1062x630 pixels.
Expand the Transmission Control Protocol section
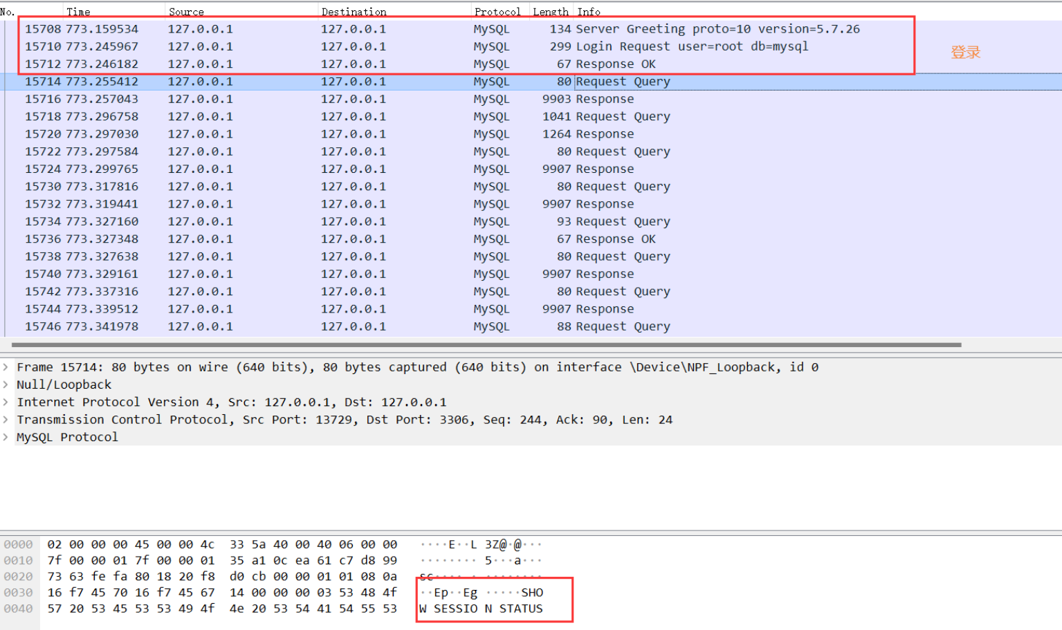click(7, 419)
